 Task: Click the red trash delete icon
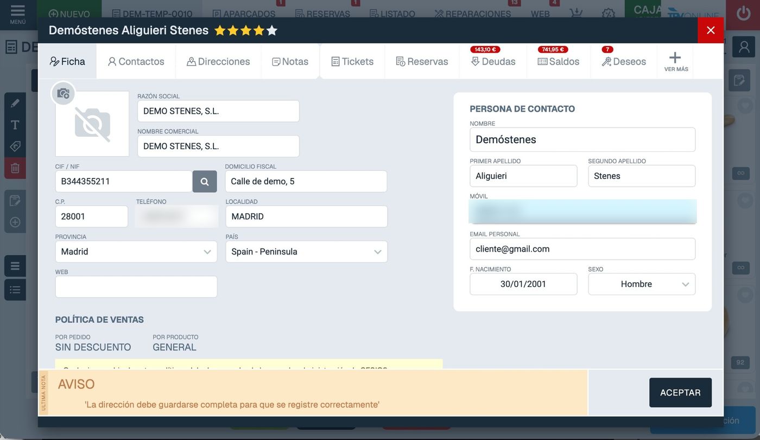[15, 168]
